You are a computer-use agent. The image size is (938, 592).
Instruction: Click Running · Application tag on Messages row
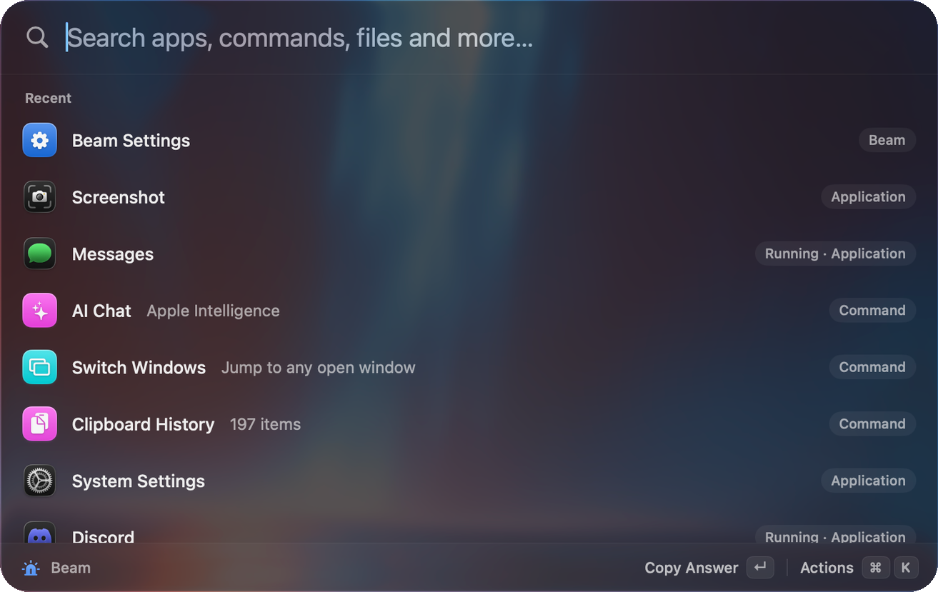click(835, 254)
